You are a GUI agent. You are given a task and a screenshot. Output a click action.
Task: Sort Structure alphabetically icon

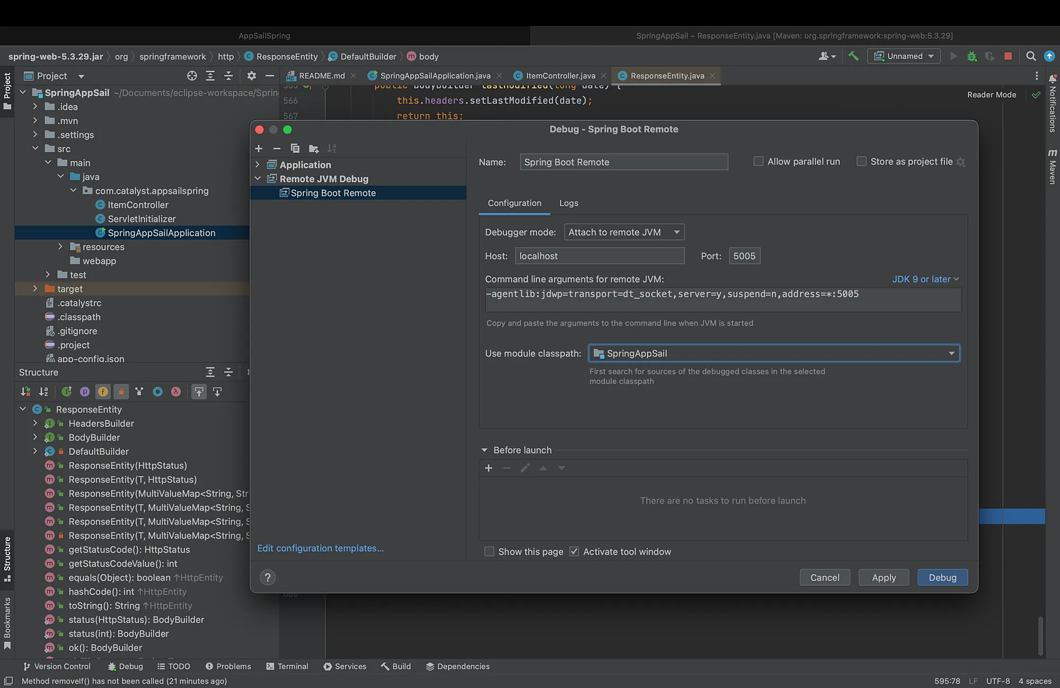pyautogui.click(x=43, y=391)
